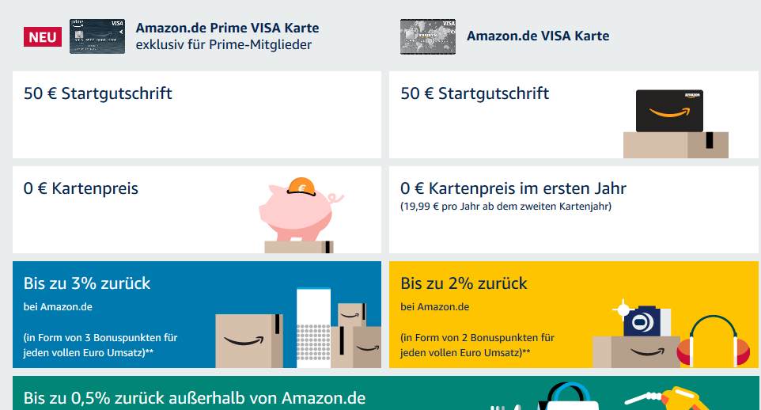
Task: Open the grey Amazon.de VISA card image
Action: point(428,36)
